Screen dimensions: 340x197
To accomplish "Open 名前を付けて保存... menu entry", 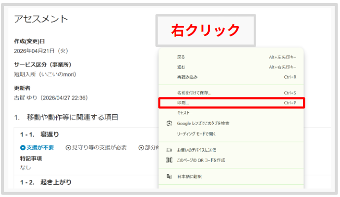I will (x=231, y=93).
